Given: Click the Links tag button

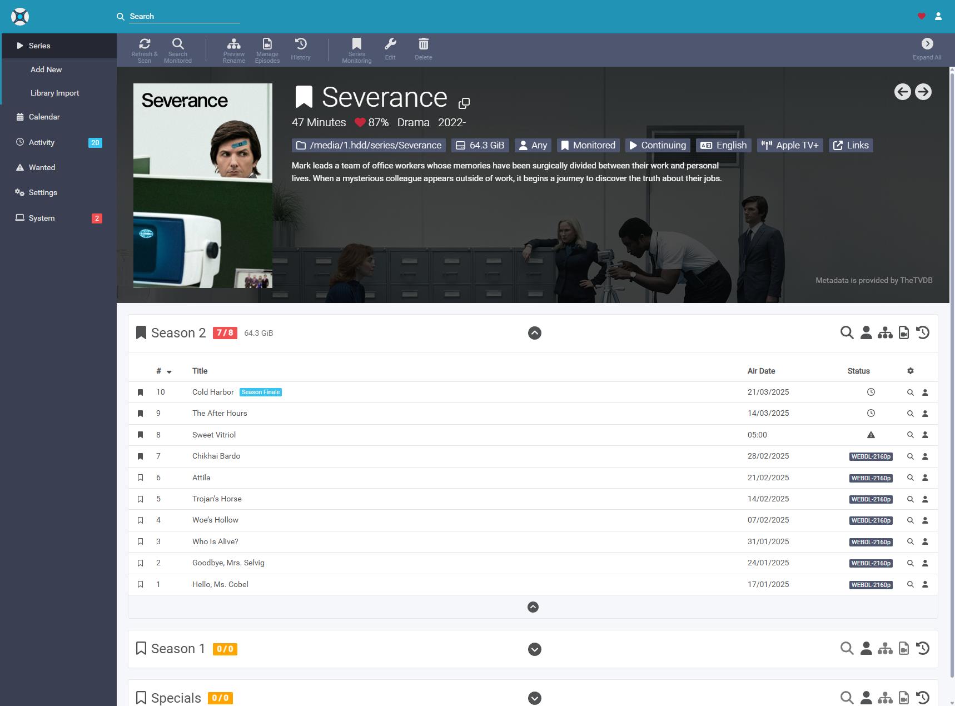Looking at the screenshot, I should pos(851,145).
